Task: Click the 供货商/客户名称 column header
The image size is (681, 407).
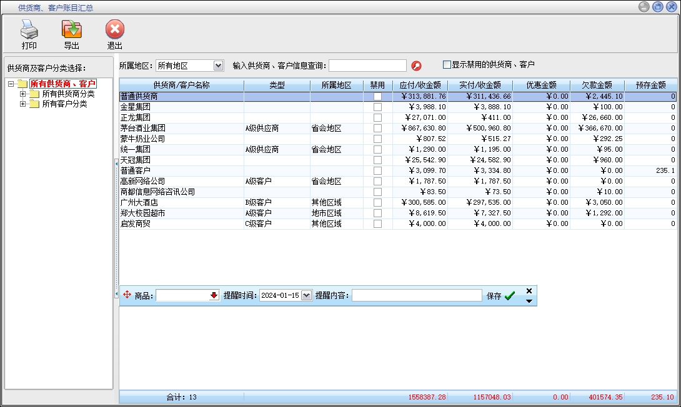Action: tap(181, 86)
